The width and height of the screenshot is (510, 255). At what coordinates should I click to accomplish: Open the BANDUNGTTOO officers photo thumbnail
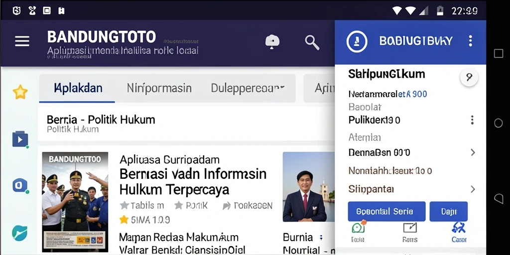pos(75,202)
